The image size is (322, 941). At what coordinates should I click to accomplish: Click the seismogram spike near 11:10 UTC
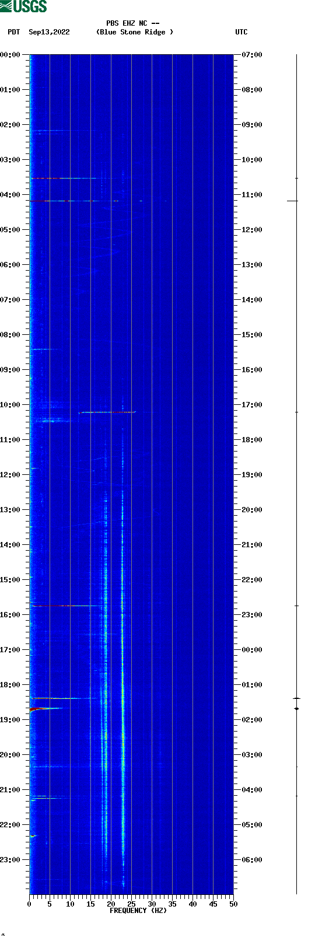(292, 201)
